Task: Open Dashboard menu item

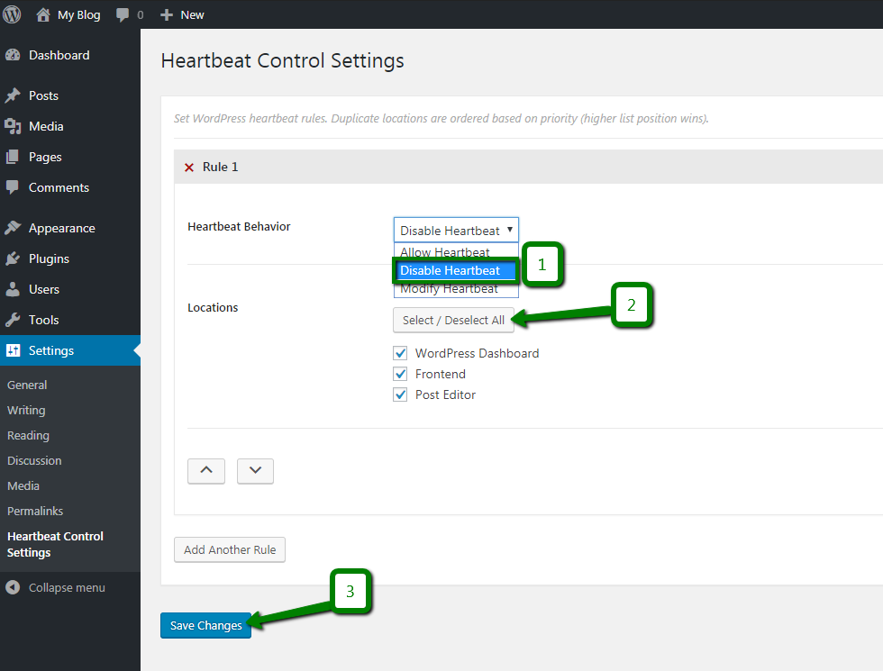Action: point(70,55)
